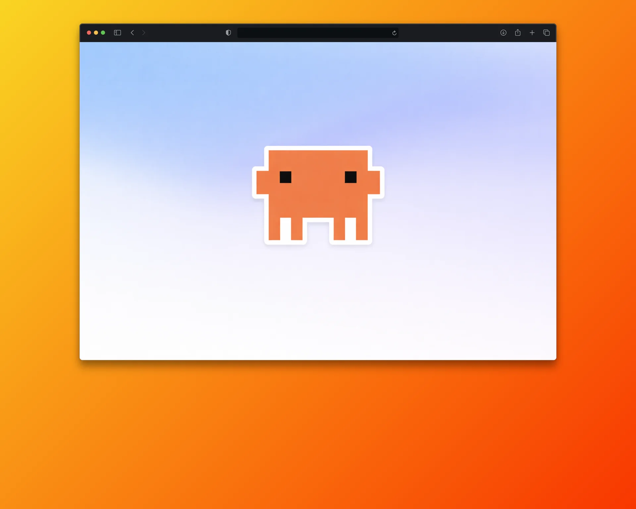Toggle the Sidebar with its toolbar icon

tap(117, 32)
